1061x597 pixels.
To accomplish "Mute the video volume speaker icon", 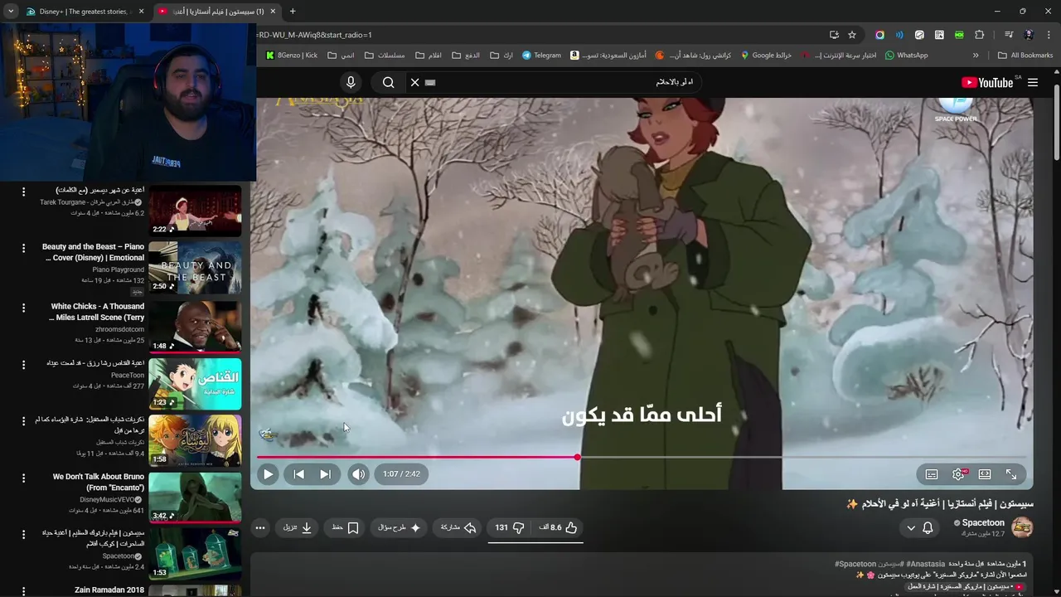I will click(x=358, y=474).
